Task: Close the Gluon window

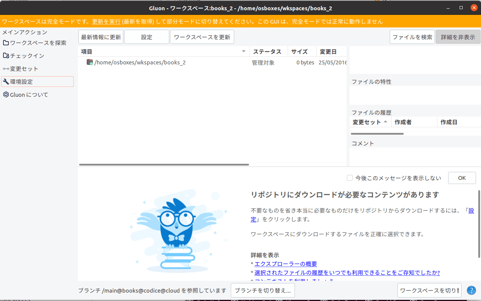Action: [x=474, y=8]
